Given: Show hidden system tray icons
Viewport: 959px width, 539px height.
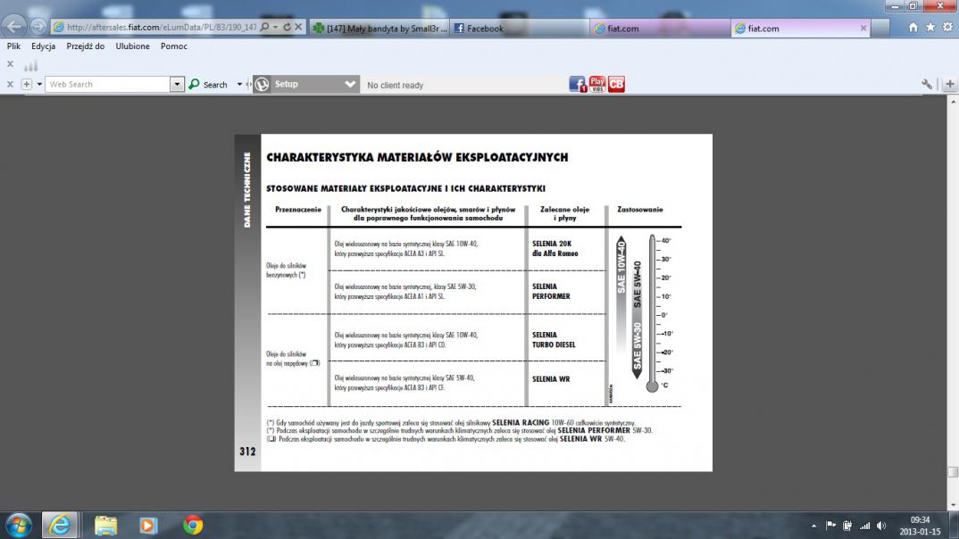Looking at the screenshot, I should click(x=813, y=526).
